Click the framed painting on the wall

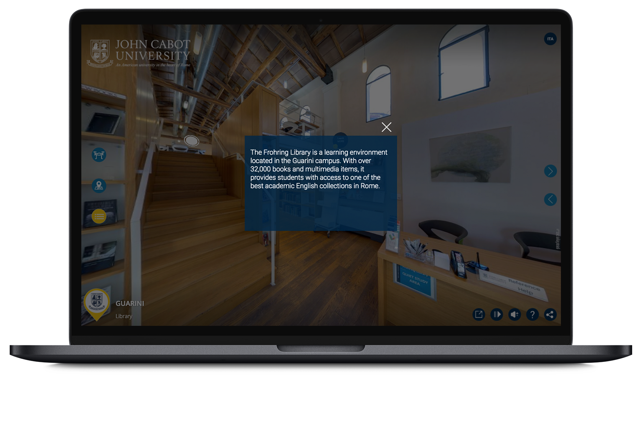[x=470, y=154]
